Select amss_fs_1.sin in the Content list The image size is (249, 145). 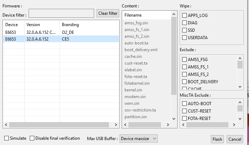coord(137,30)
